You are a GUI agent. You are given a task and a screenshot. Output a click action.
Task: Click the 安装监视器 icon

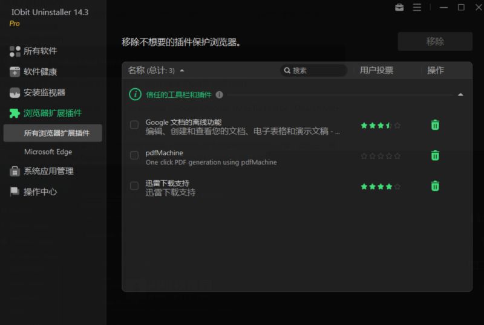pos(15,92)
